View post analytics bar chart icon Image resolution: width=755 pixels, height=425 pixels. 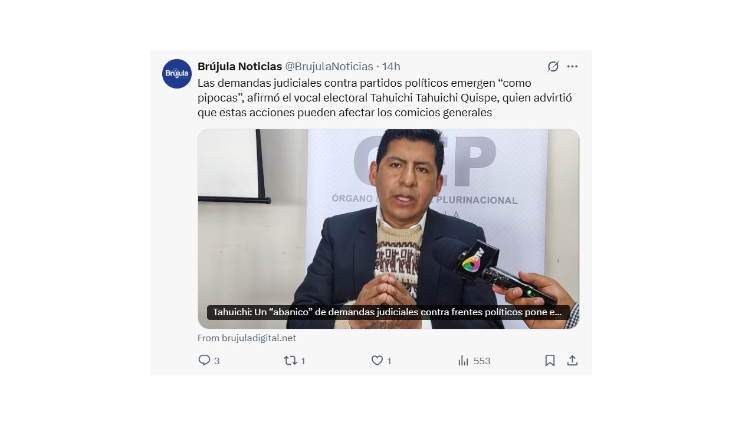pyautogui.click(x=463, y=360)
